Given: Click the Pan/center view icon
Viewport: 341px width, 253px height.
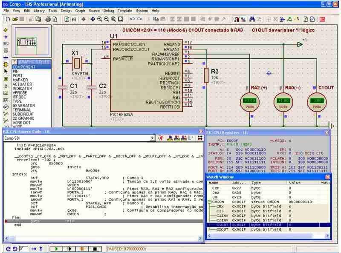Looking at the screenshot, I should (x=92, y=19).
